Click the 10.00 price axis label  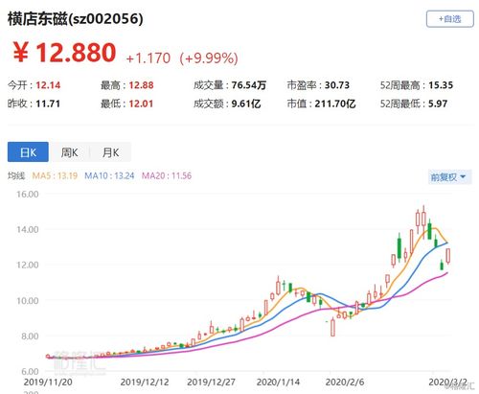tap(28, 301)
